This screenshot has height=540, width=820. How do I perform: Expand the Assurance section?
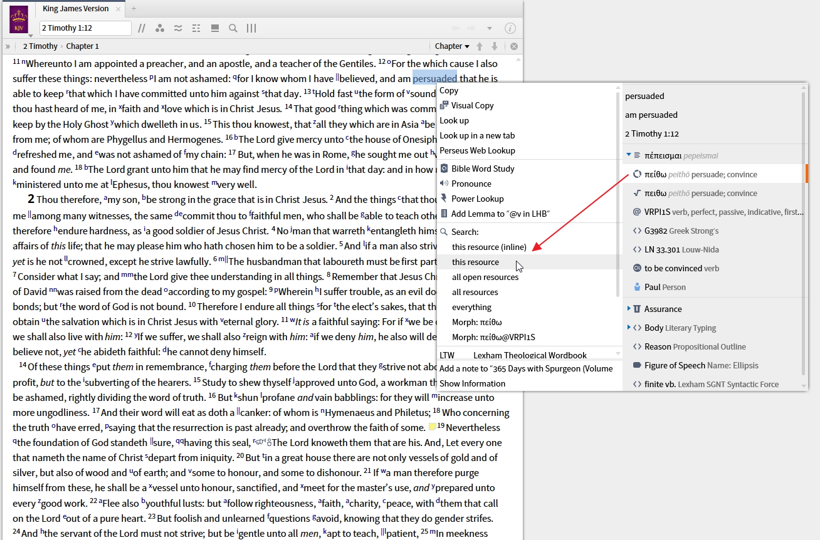[x=629, y=309]
